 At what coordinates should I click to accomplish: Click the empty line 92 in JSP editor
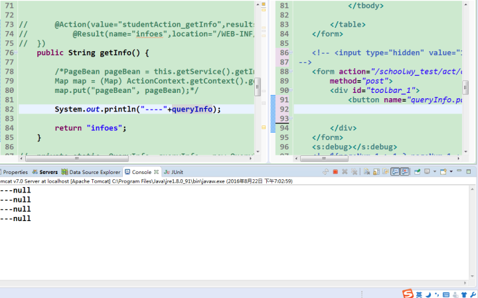click(378, 109)
